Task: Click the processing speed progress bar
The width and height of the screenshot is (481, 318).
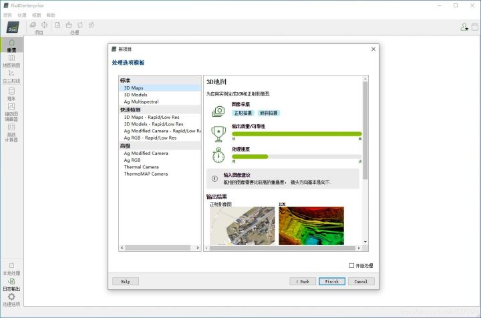Action: [297, 157]
